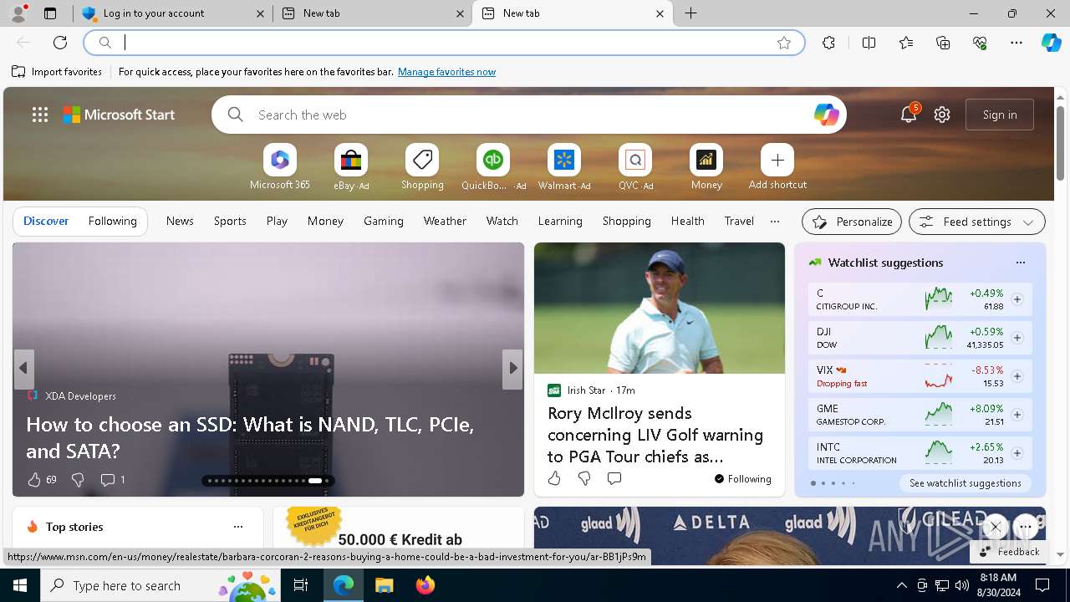Expand the Feed settings dropdown

pyautogui.click(x=976, y=222)
